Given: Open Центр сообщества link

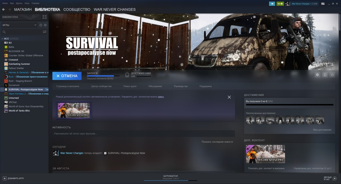Looking at the screenshot, I should click(101, 86).
